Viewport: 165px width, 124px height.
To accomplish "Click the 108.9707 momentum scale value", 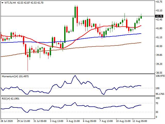I will 160,76.
